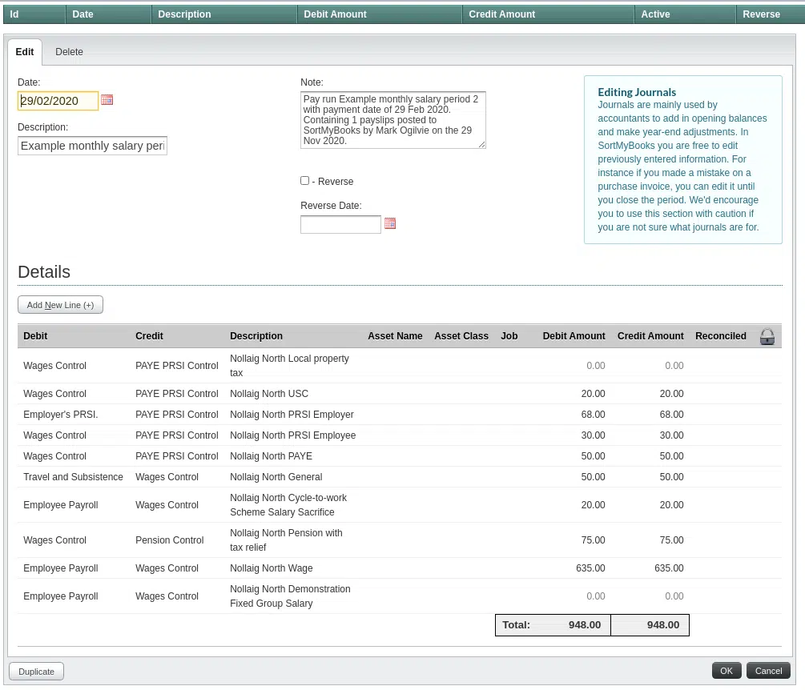Click the top Credit Amount column header
Viewport: 805px width, 690px height.
549,14
